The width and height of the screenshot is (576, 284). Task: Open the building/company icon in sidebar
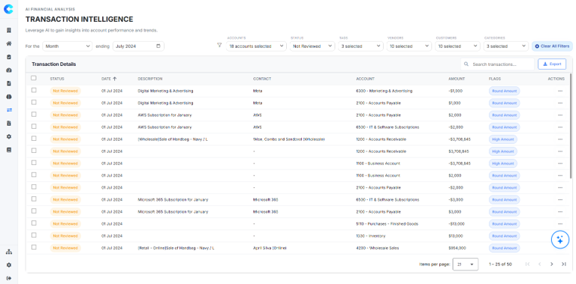pyautogui.click(x=9, y=30)
